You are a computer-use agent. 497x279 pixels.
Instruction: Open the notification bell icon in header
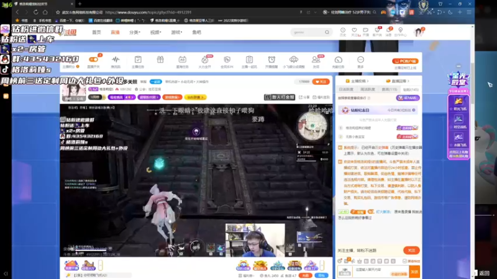389,30
